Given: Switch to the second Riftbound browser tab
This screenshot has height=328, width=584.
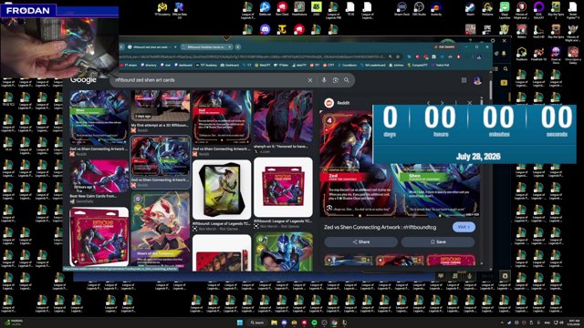Looking at the screenshot, I should click(204, 46).
